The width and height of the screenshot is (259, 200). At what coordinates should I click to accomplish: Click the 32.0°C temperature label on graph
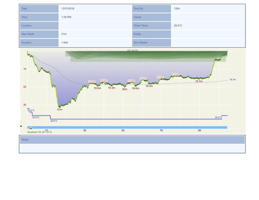coord(31,110)
